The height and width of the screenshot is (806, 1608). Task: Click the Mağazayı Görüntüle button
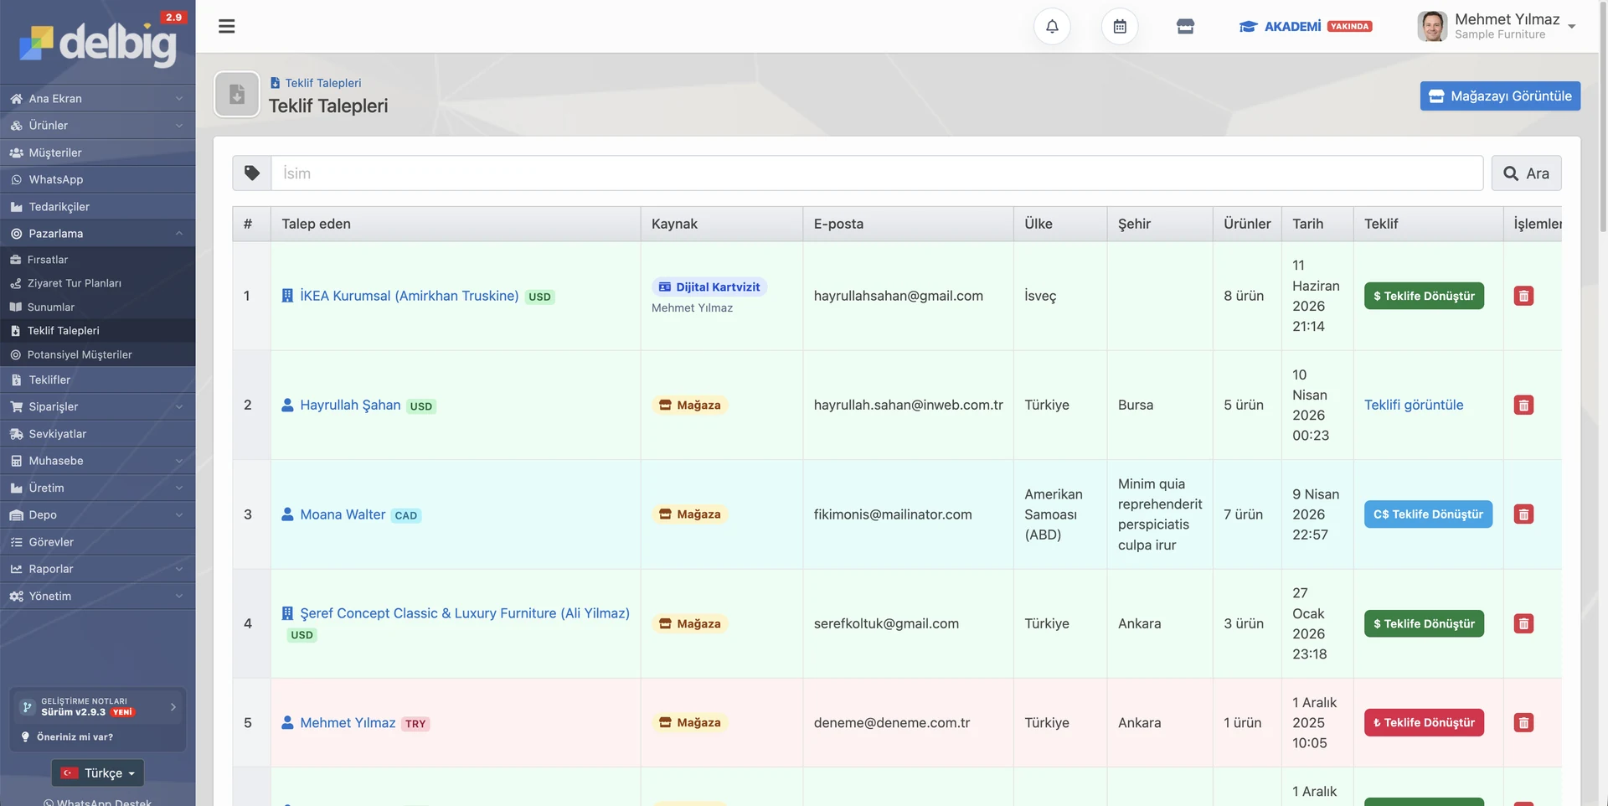pos(1500,96)
